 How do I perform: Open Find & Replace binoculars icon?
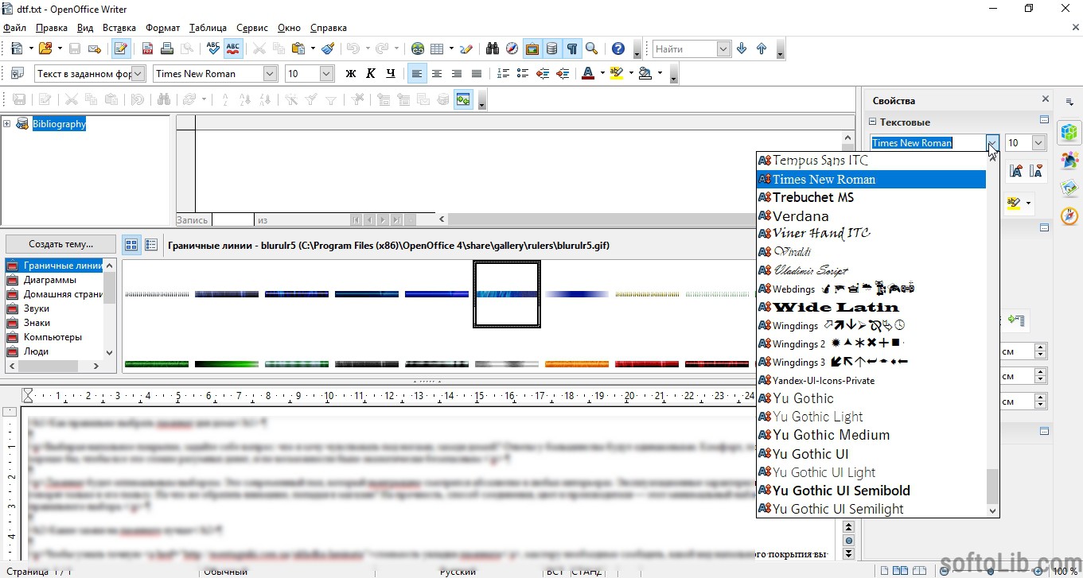[493, 49]
